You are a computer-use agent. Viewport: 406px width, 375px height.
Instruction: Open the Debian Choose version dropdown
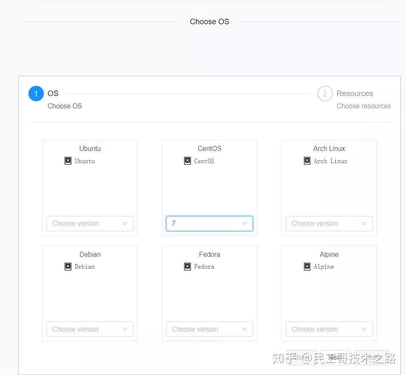pyautogui.click(x=90, y=329)
